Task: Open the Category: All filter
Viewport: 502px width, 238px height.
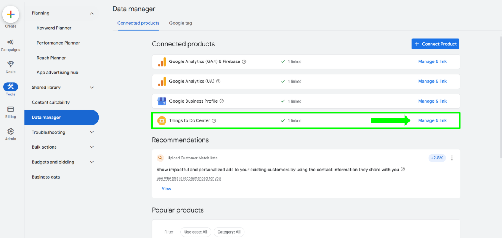Action: pyautogui.click(x=229, y=232)
